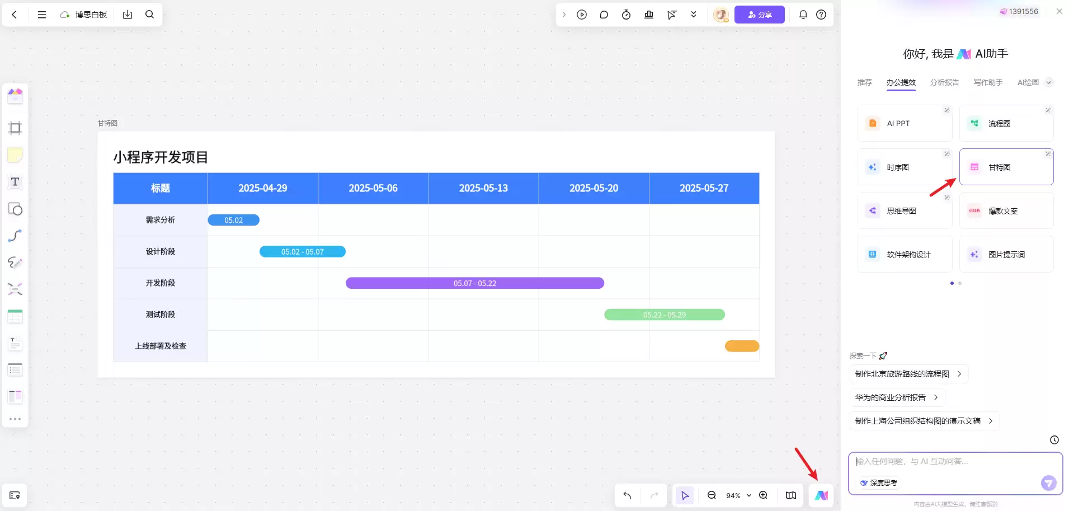Select the table tool
Image resolution: width=1069 pixels, height=511 pixels.
(x=15, y=316)
